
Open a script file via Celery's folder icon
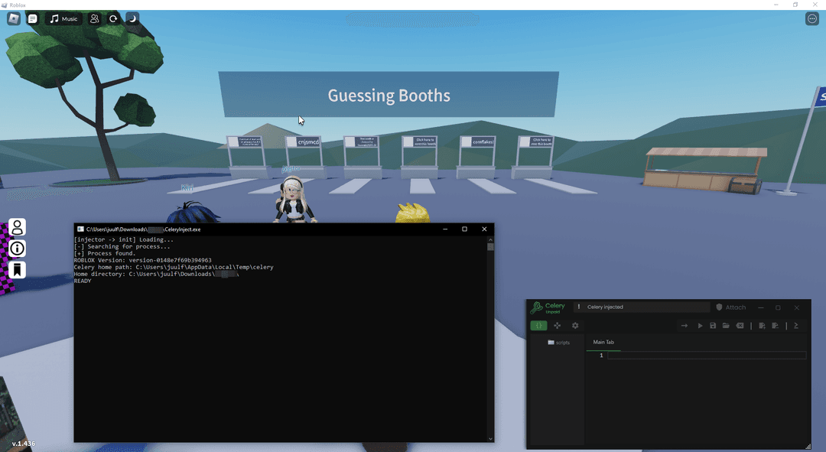726,325
